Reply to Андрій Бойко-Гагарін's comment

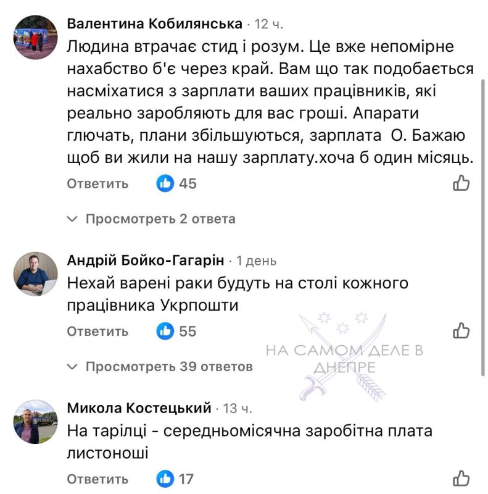pos(96,331)
